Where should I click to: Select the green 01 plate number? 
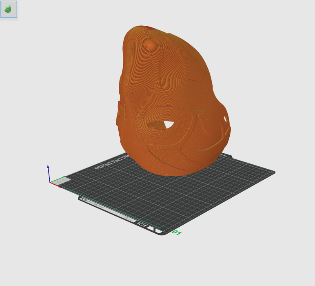176,233
